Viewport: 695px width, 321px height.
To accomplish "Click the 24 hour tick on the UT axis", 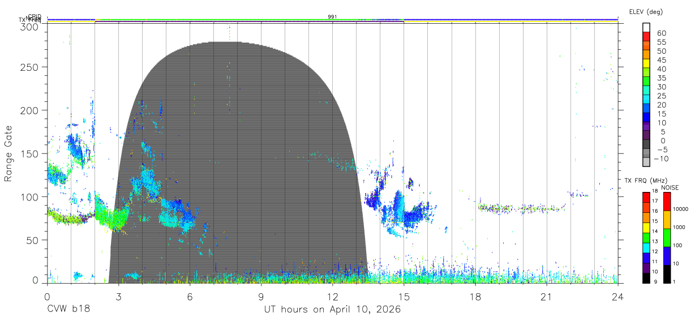I will point(617,296).
